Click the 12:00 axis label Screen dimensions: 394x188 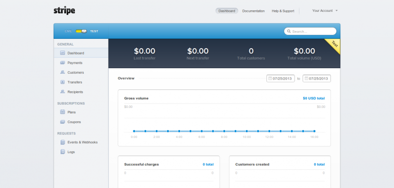269,137
